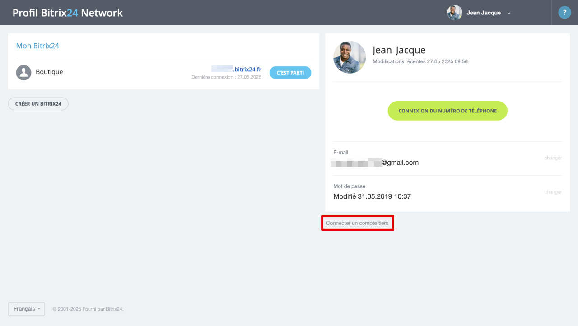Screen dimensions: 578x326
Task: Click the Jean Jacque profile card name
Action: coord(399,50)
